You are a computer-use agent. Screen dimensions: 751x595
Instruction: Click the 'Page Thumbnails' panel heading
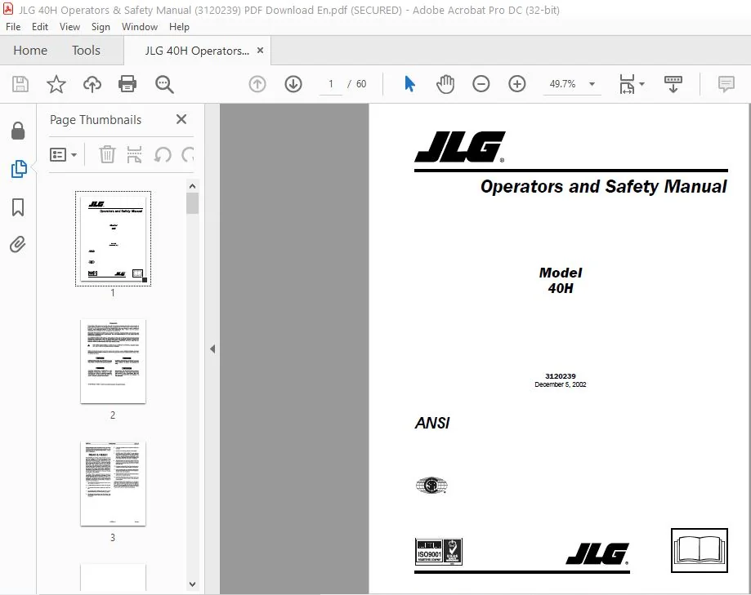[96, 120]
